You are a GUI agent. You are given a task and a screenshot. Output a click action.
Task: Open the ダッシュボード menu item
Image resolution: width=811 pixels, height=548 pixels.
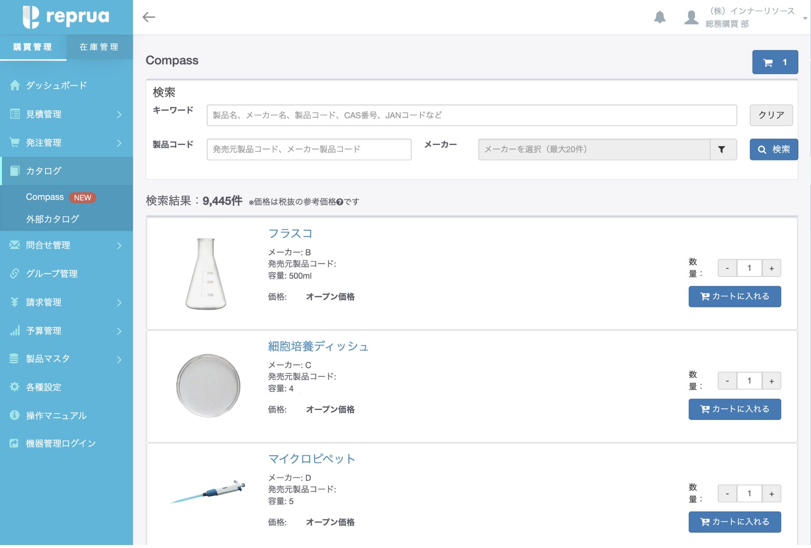pos(67,85)
